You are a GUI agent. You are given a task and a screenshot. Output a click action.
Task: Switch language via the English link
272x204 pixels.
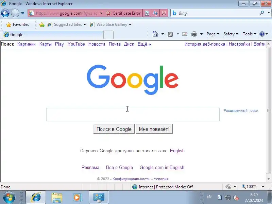pos(177,151)
